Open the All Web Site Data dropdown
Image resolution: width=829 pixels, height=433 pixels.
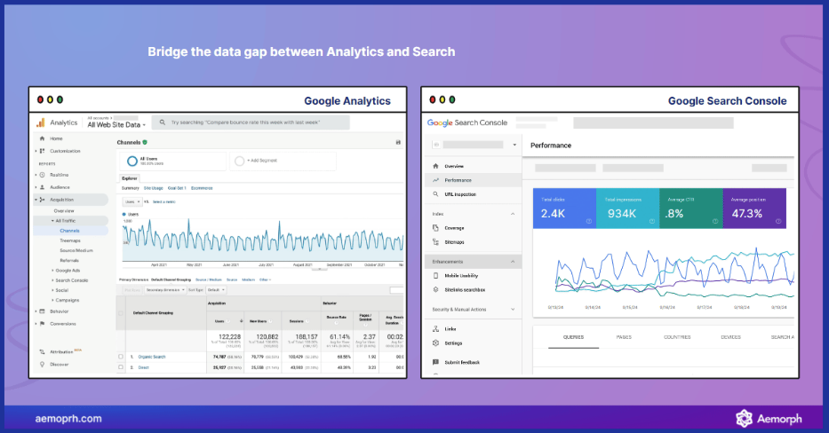tap(116, 124)
